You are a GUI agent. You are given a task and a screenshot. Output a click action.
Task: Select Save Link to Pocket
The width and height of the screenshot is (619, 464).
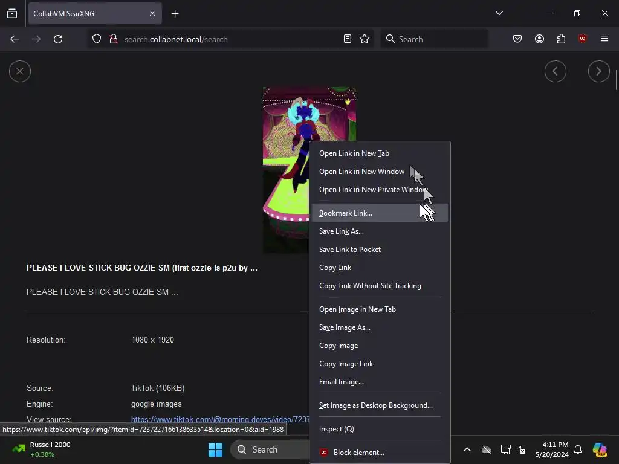(x=380, y=250)
